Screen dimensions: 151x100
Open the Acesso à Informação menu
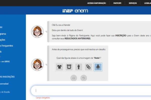click(x=97, y=3)
